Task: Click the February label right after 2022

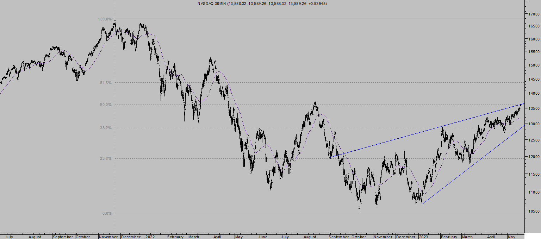Action: tap(175, 237)
